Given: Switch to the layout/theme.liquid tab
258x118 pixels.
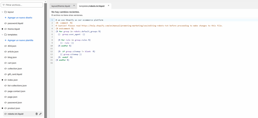Looking at the screenshot, I should tap(61, 6).
